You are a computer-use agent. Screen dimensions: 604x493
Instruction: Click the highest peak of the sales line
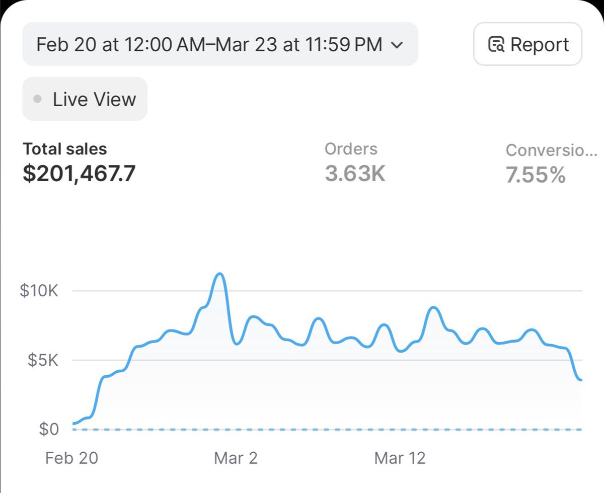coord(219,275)
